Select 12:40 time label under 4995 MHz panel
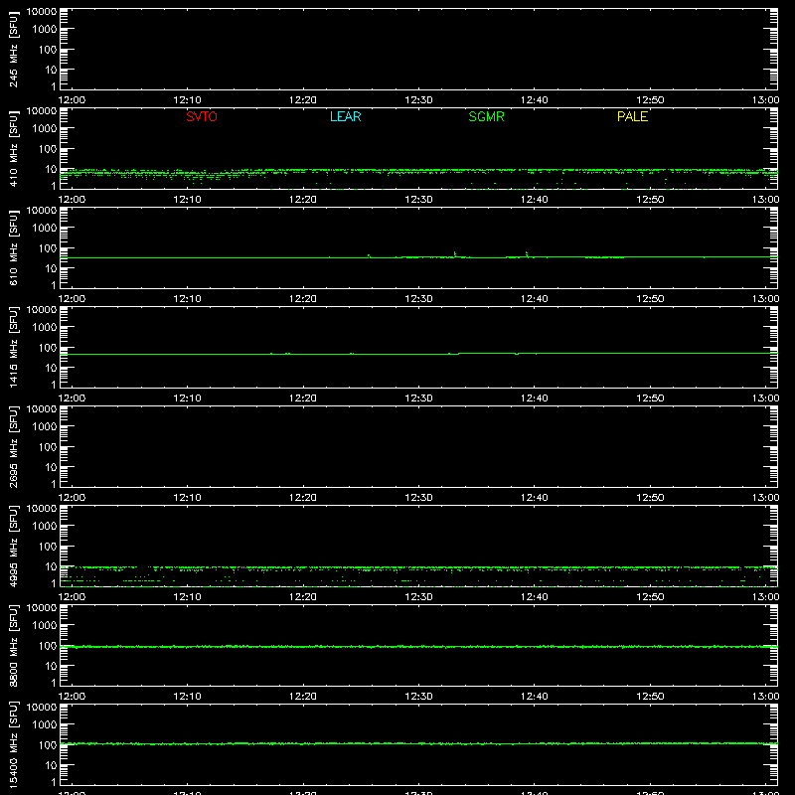This screenshot has width=795, height=795. 535,597
